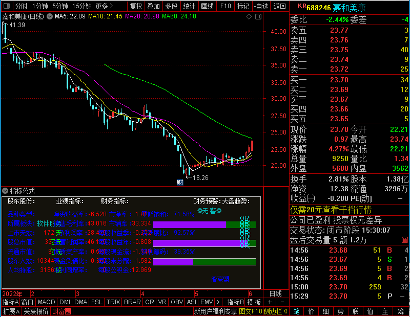Select the 指标A tab

click(10, 302)
